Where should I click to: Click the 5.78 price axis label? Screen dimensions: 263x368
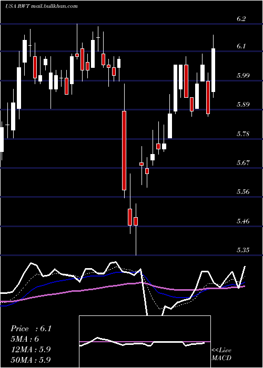tap(243, 134)
